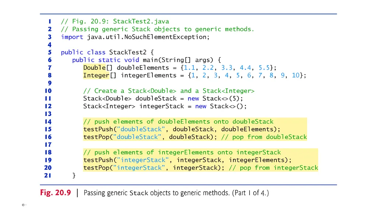Image resolution: width=377 pixels, height=211 pixels.
Task: Click 'new Stack<>(5);' on line 11
Action: 215,99
